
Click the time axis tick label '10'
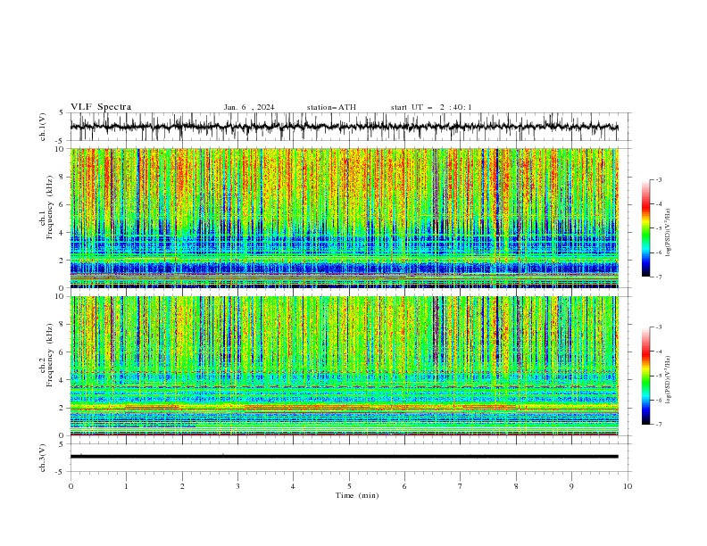(628, 486)
